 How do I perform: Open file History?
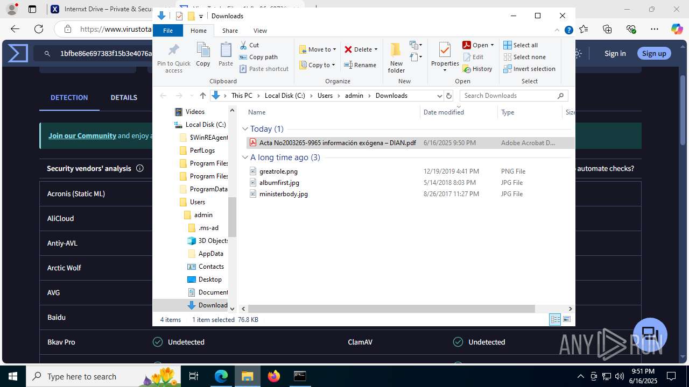[x=477, y=69]
